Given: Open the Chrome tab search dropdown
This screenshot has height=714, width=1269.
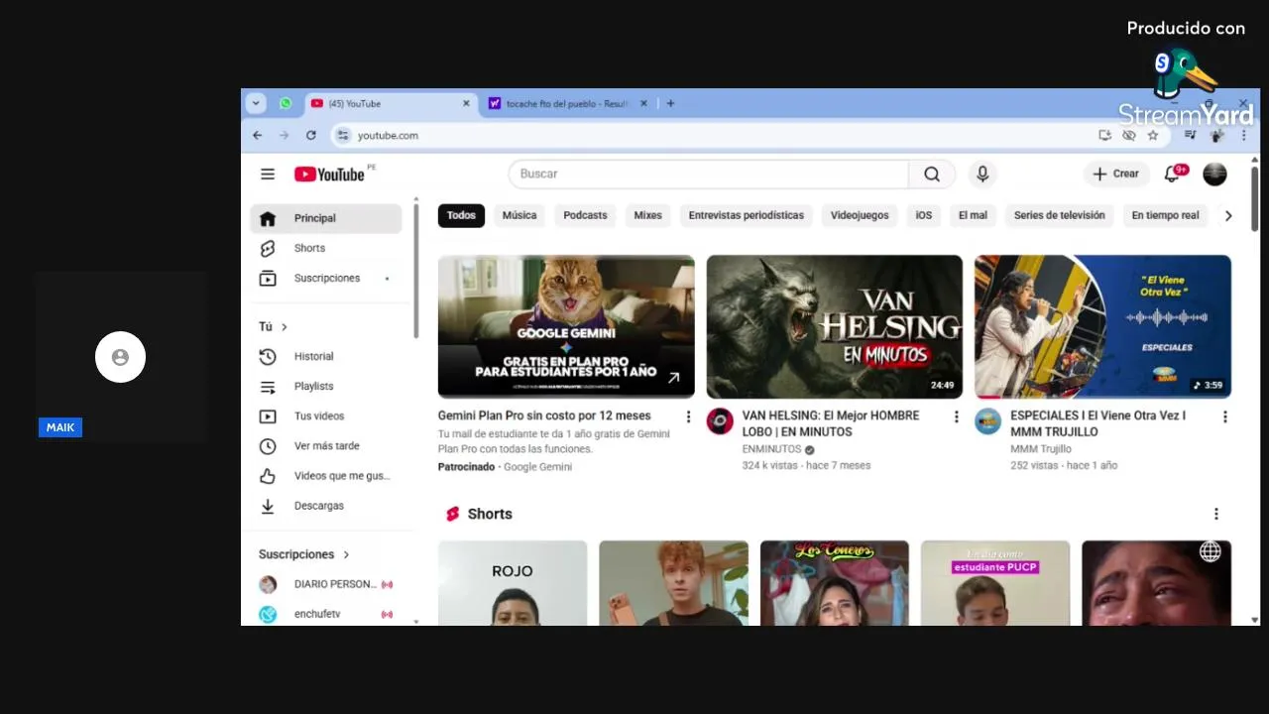Looking at the screenshot, I should click(x=256, y=103).
